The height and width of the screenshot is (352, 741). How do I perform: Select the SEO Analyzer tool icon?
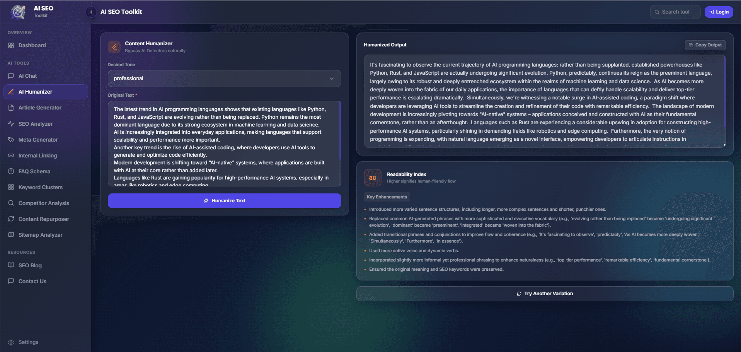(11, 124)
